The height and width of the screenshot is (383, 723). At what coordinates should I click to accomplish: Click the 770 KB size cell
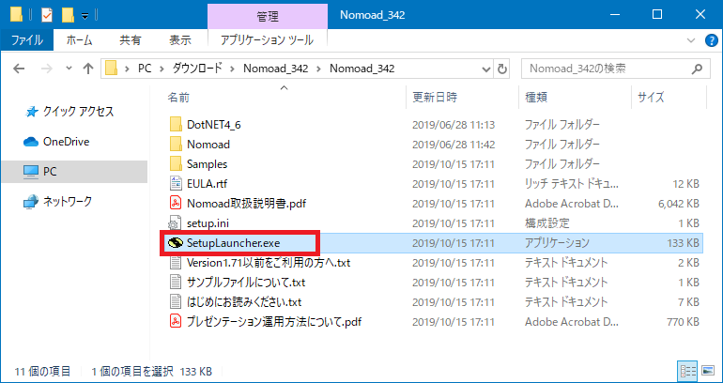684,321
